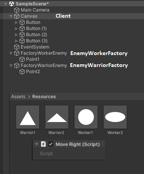Select the Worker2 ellipse asset
The height and width of the screenshot is (174, 144).
(x=115, y=117)
